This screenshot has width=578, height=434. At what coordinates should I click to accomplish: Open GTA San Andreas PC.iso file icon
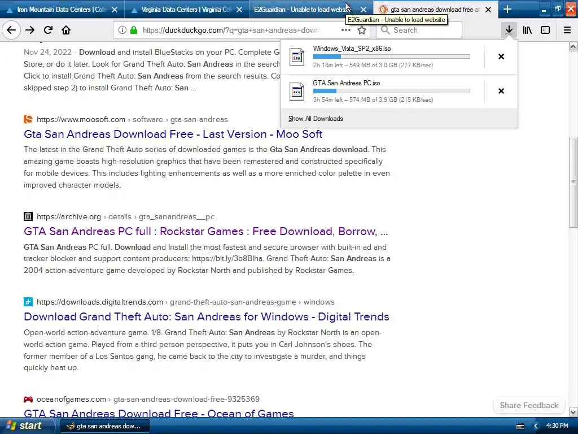tap(297, 92)
